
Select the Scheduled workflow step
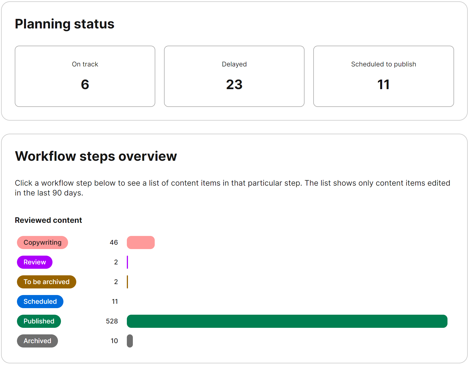pos(40,301)
